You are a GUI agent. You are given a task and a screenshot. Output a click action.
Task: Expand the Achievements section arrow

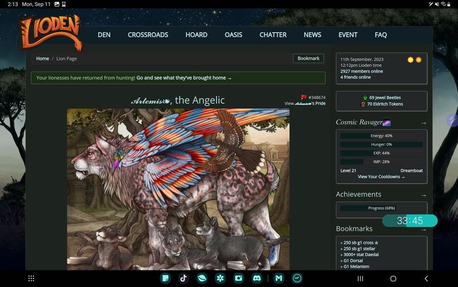tap(424, 195)
